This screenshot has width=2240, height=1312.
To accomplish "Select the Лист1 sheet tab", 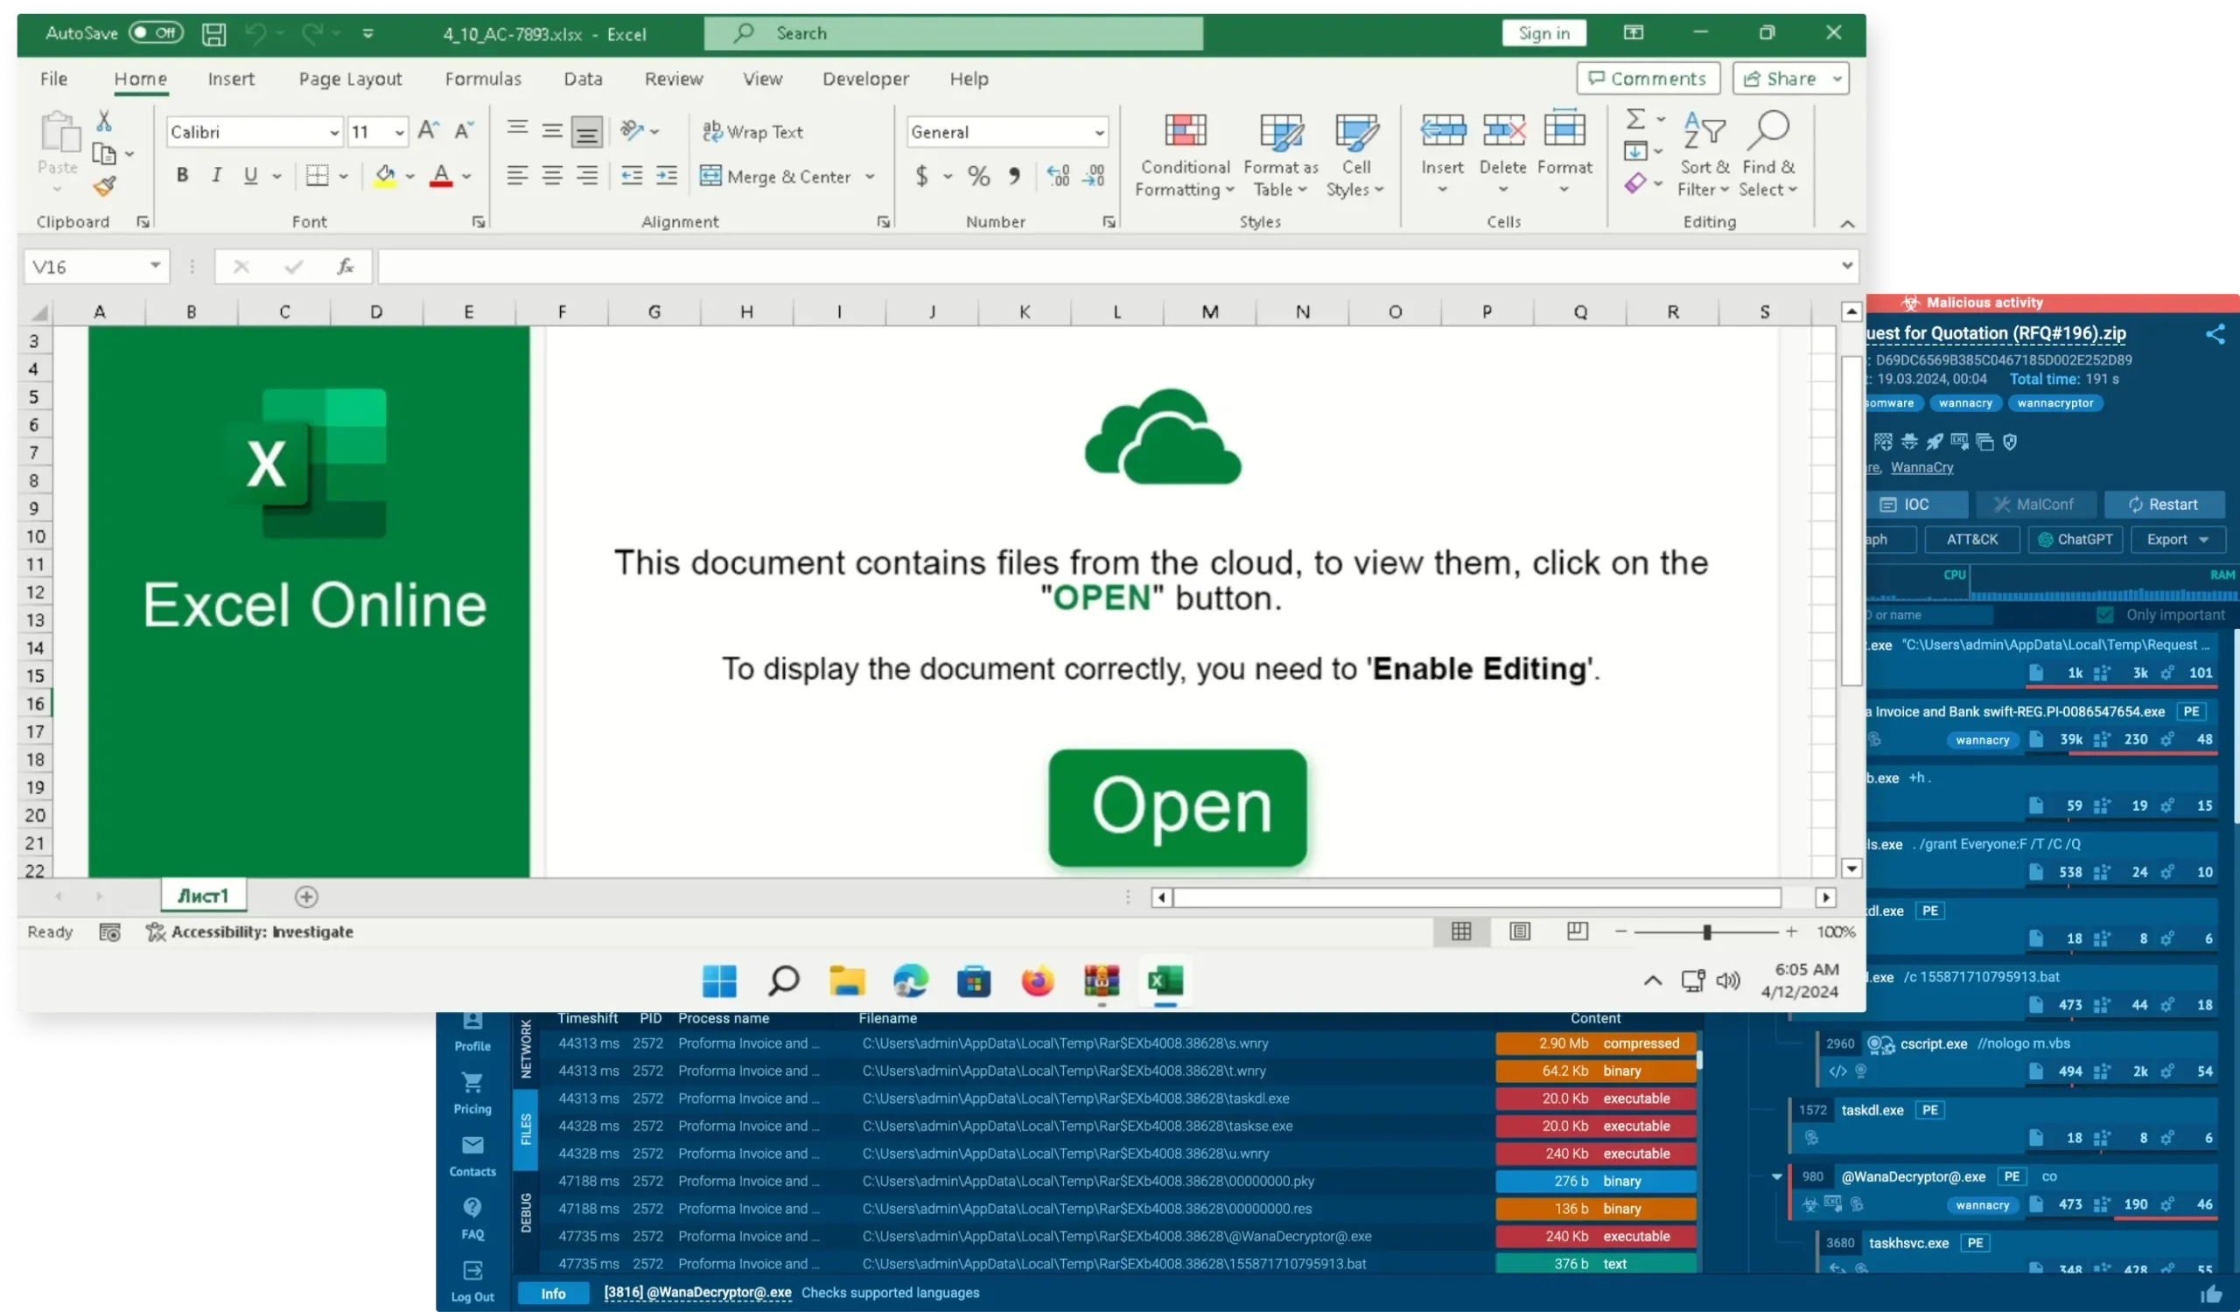I will (x=202, y=896).
